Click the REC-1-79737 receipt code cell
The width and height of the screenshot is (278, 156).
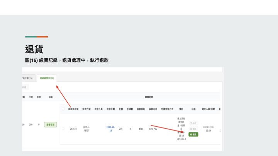(x=87, y=129)
